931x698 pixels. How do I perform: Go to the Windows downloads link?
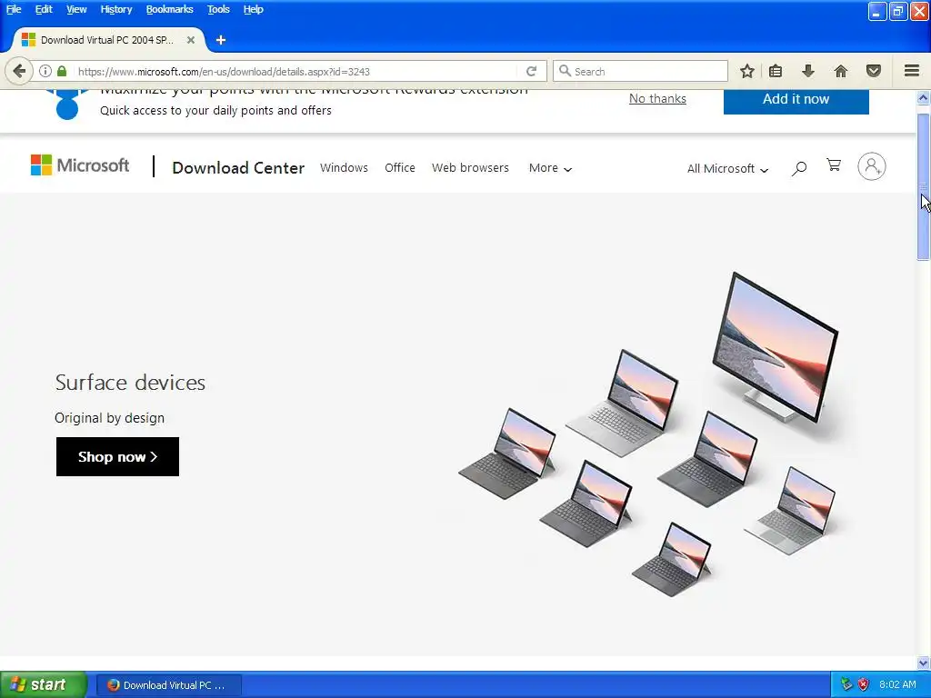[x=344, y=168]
